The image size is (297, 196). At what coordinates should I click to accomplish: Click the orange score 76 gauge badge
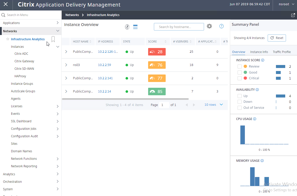click(x=157, y=65)
